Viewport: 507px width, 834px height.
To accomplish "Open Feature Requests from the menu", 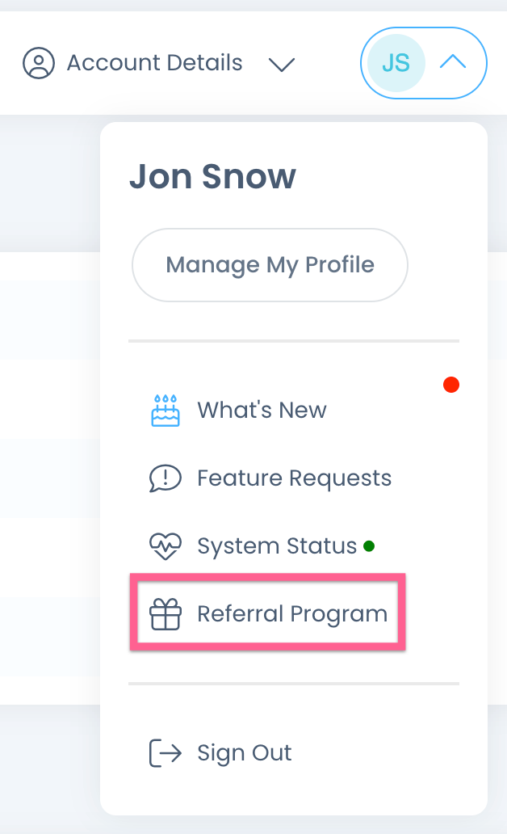I will 295,478.
